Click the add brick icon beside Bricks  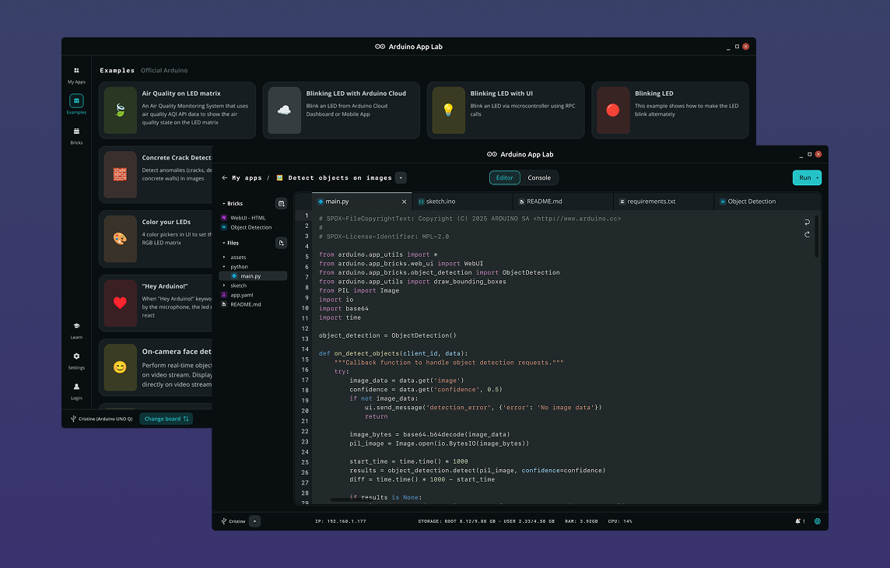pyautogui.click(x=281, y=203)
